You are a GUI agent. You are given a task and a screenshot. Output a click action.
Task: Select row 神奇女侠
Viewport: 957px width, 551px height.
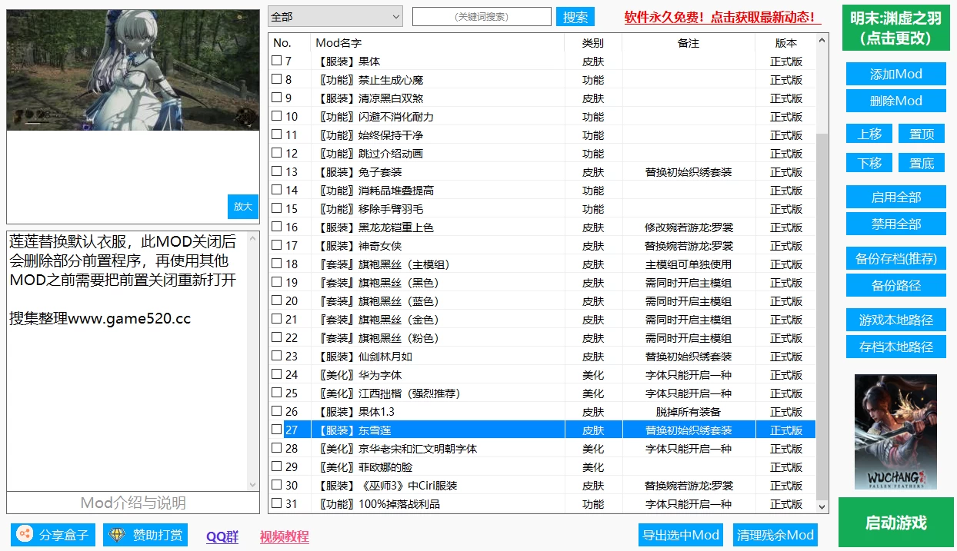pyautogui.click(x=542, y=245)
